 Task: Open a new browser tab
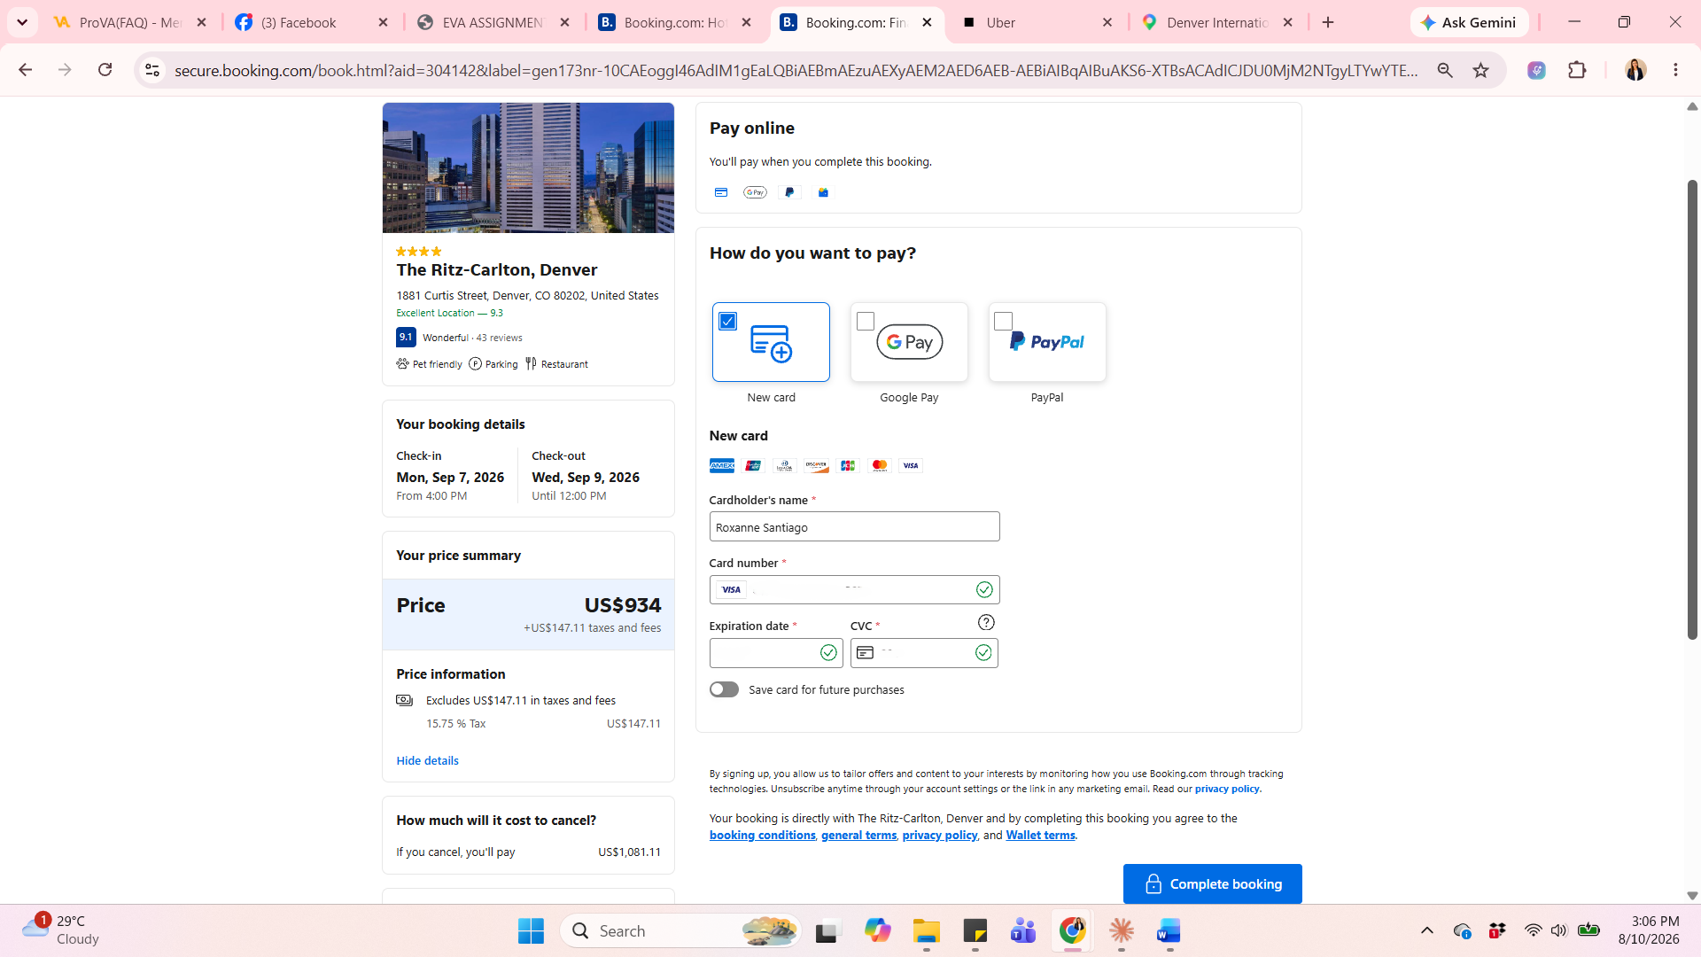point(1328,22)
